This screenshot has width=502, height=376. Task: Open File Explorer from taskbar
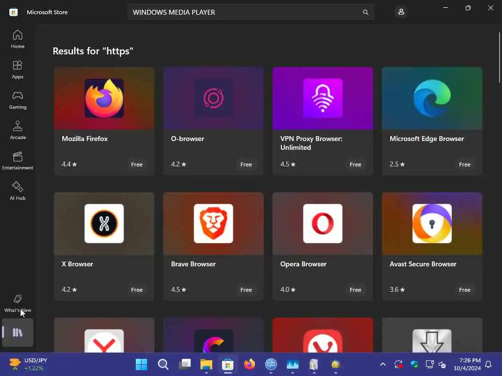206,364
